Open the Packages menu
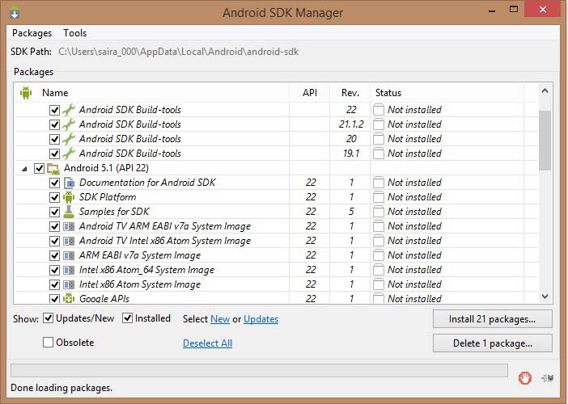Viewport: 568px width, 404px height. tap(32, 33)
